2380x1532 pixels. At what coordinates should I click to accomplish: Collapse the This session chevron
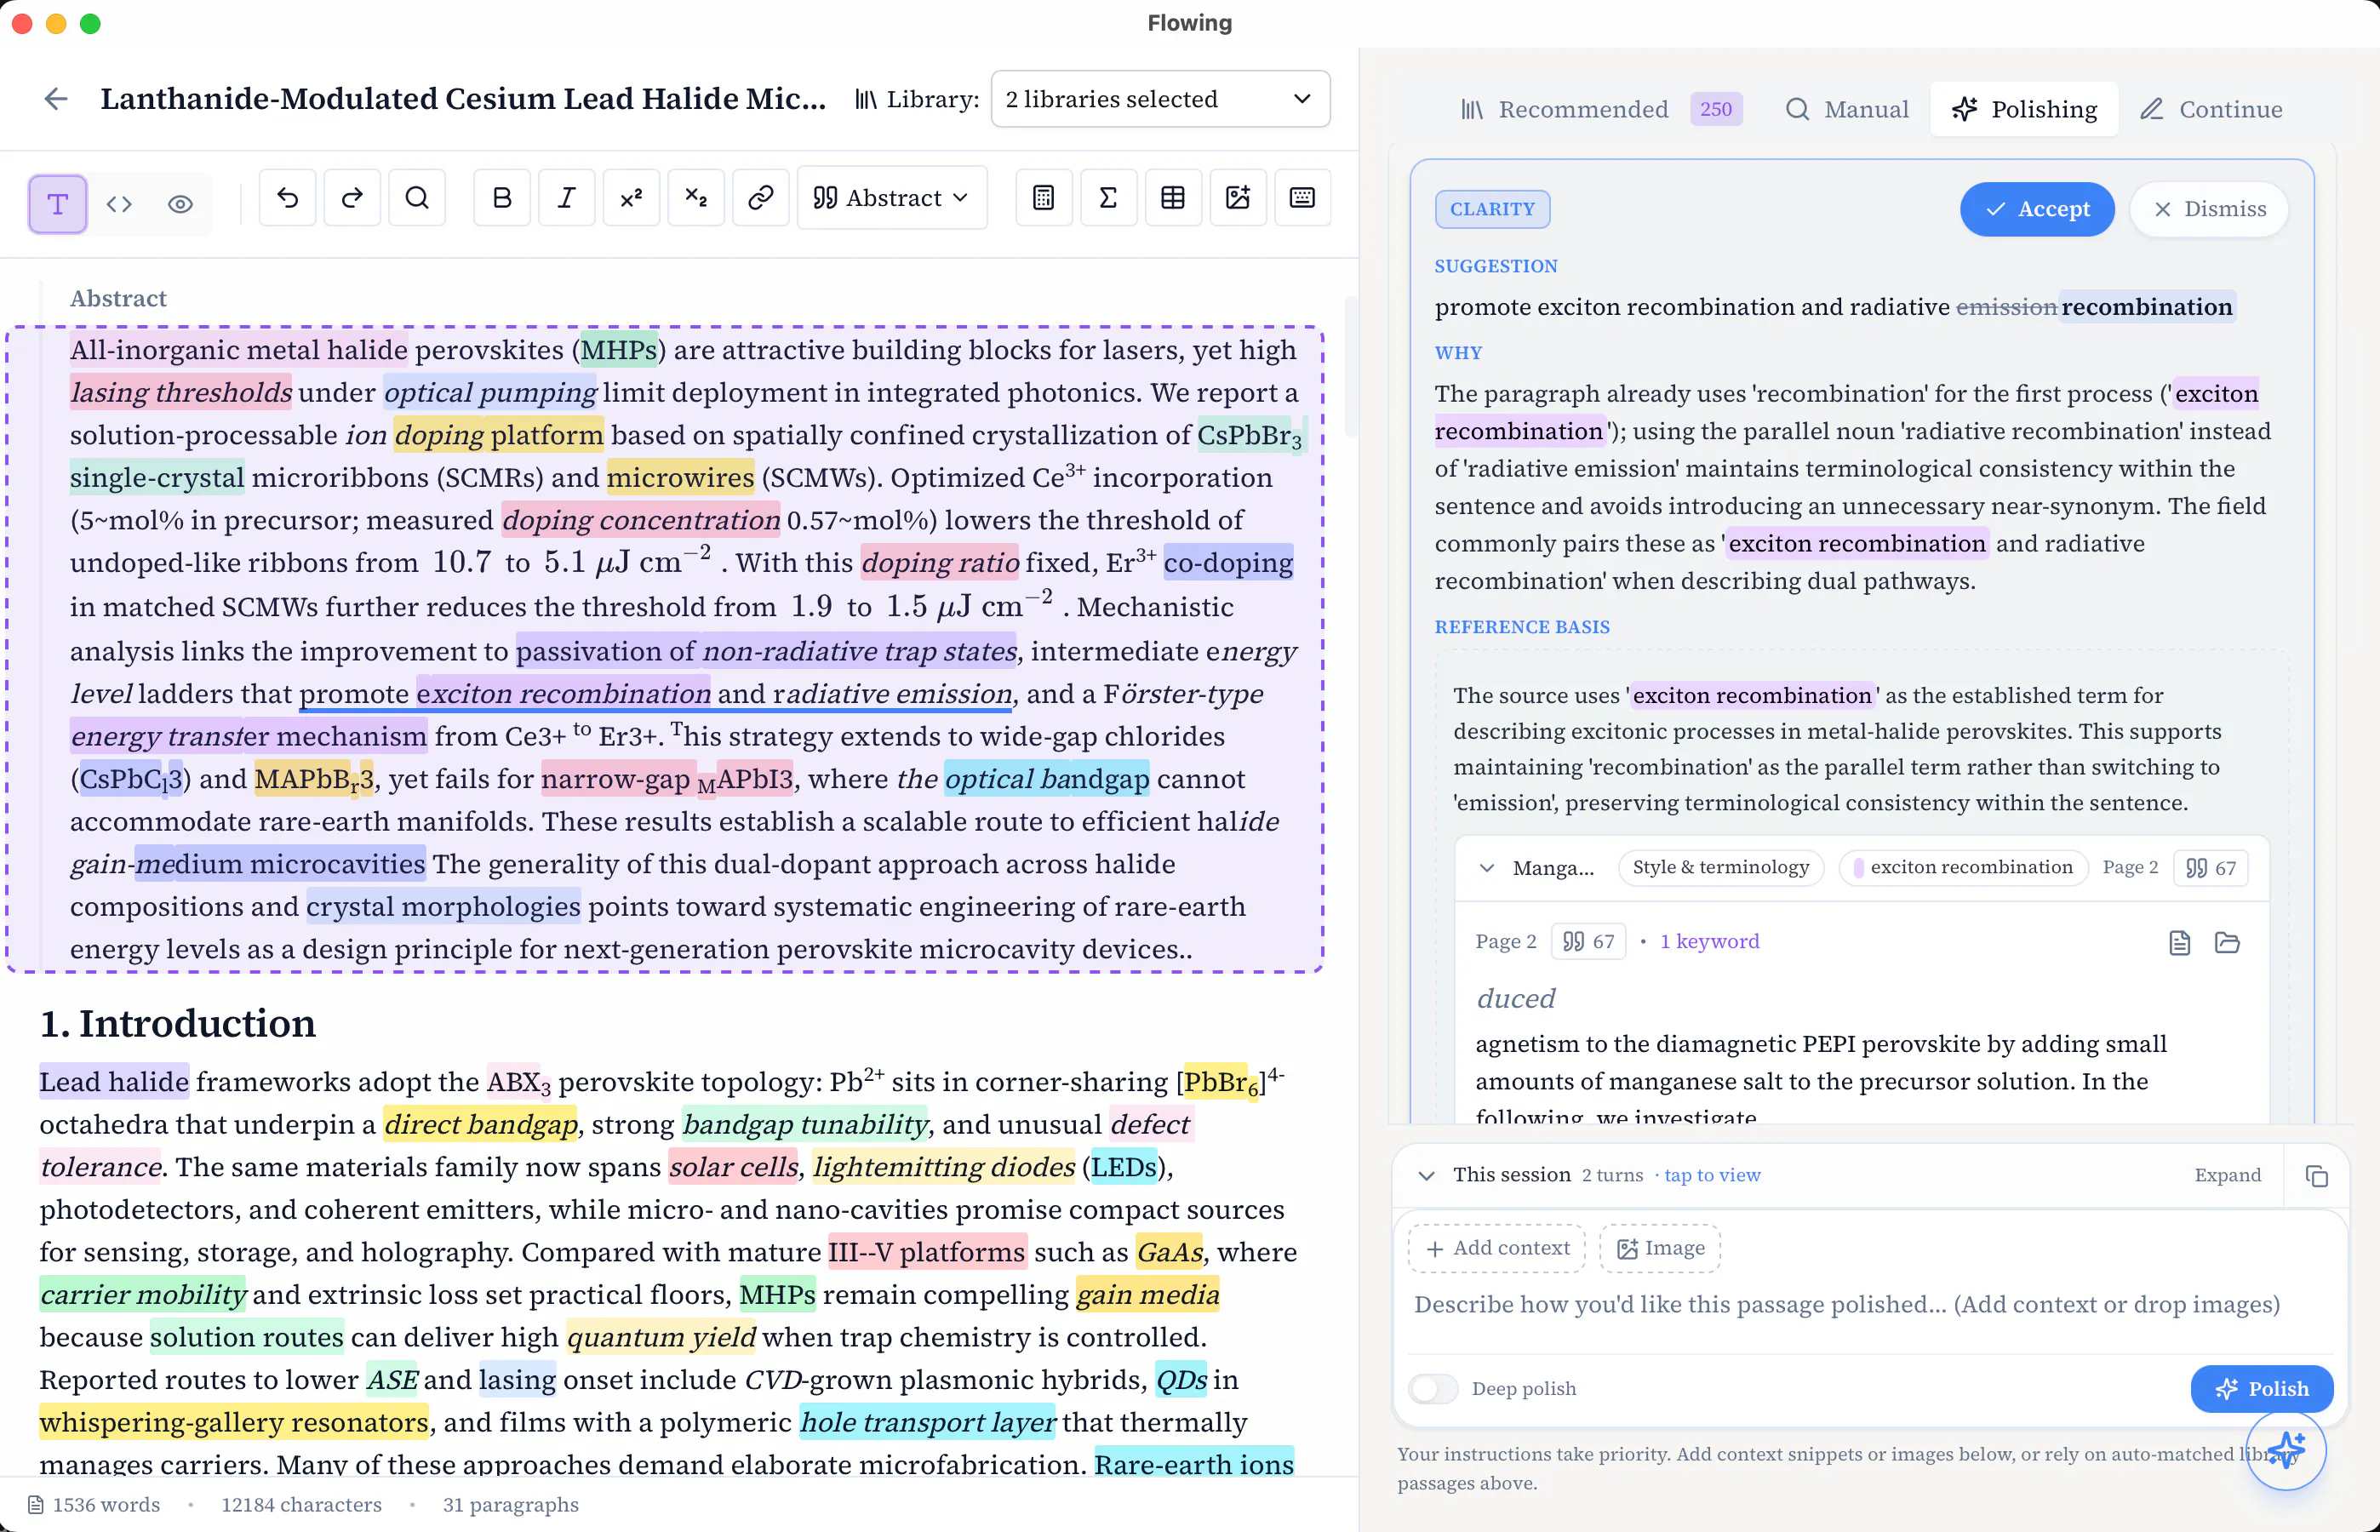point(1427,1176)
